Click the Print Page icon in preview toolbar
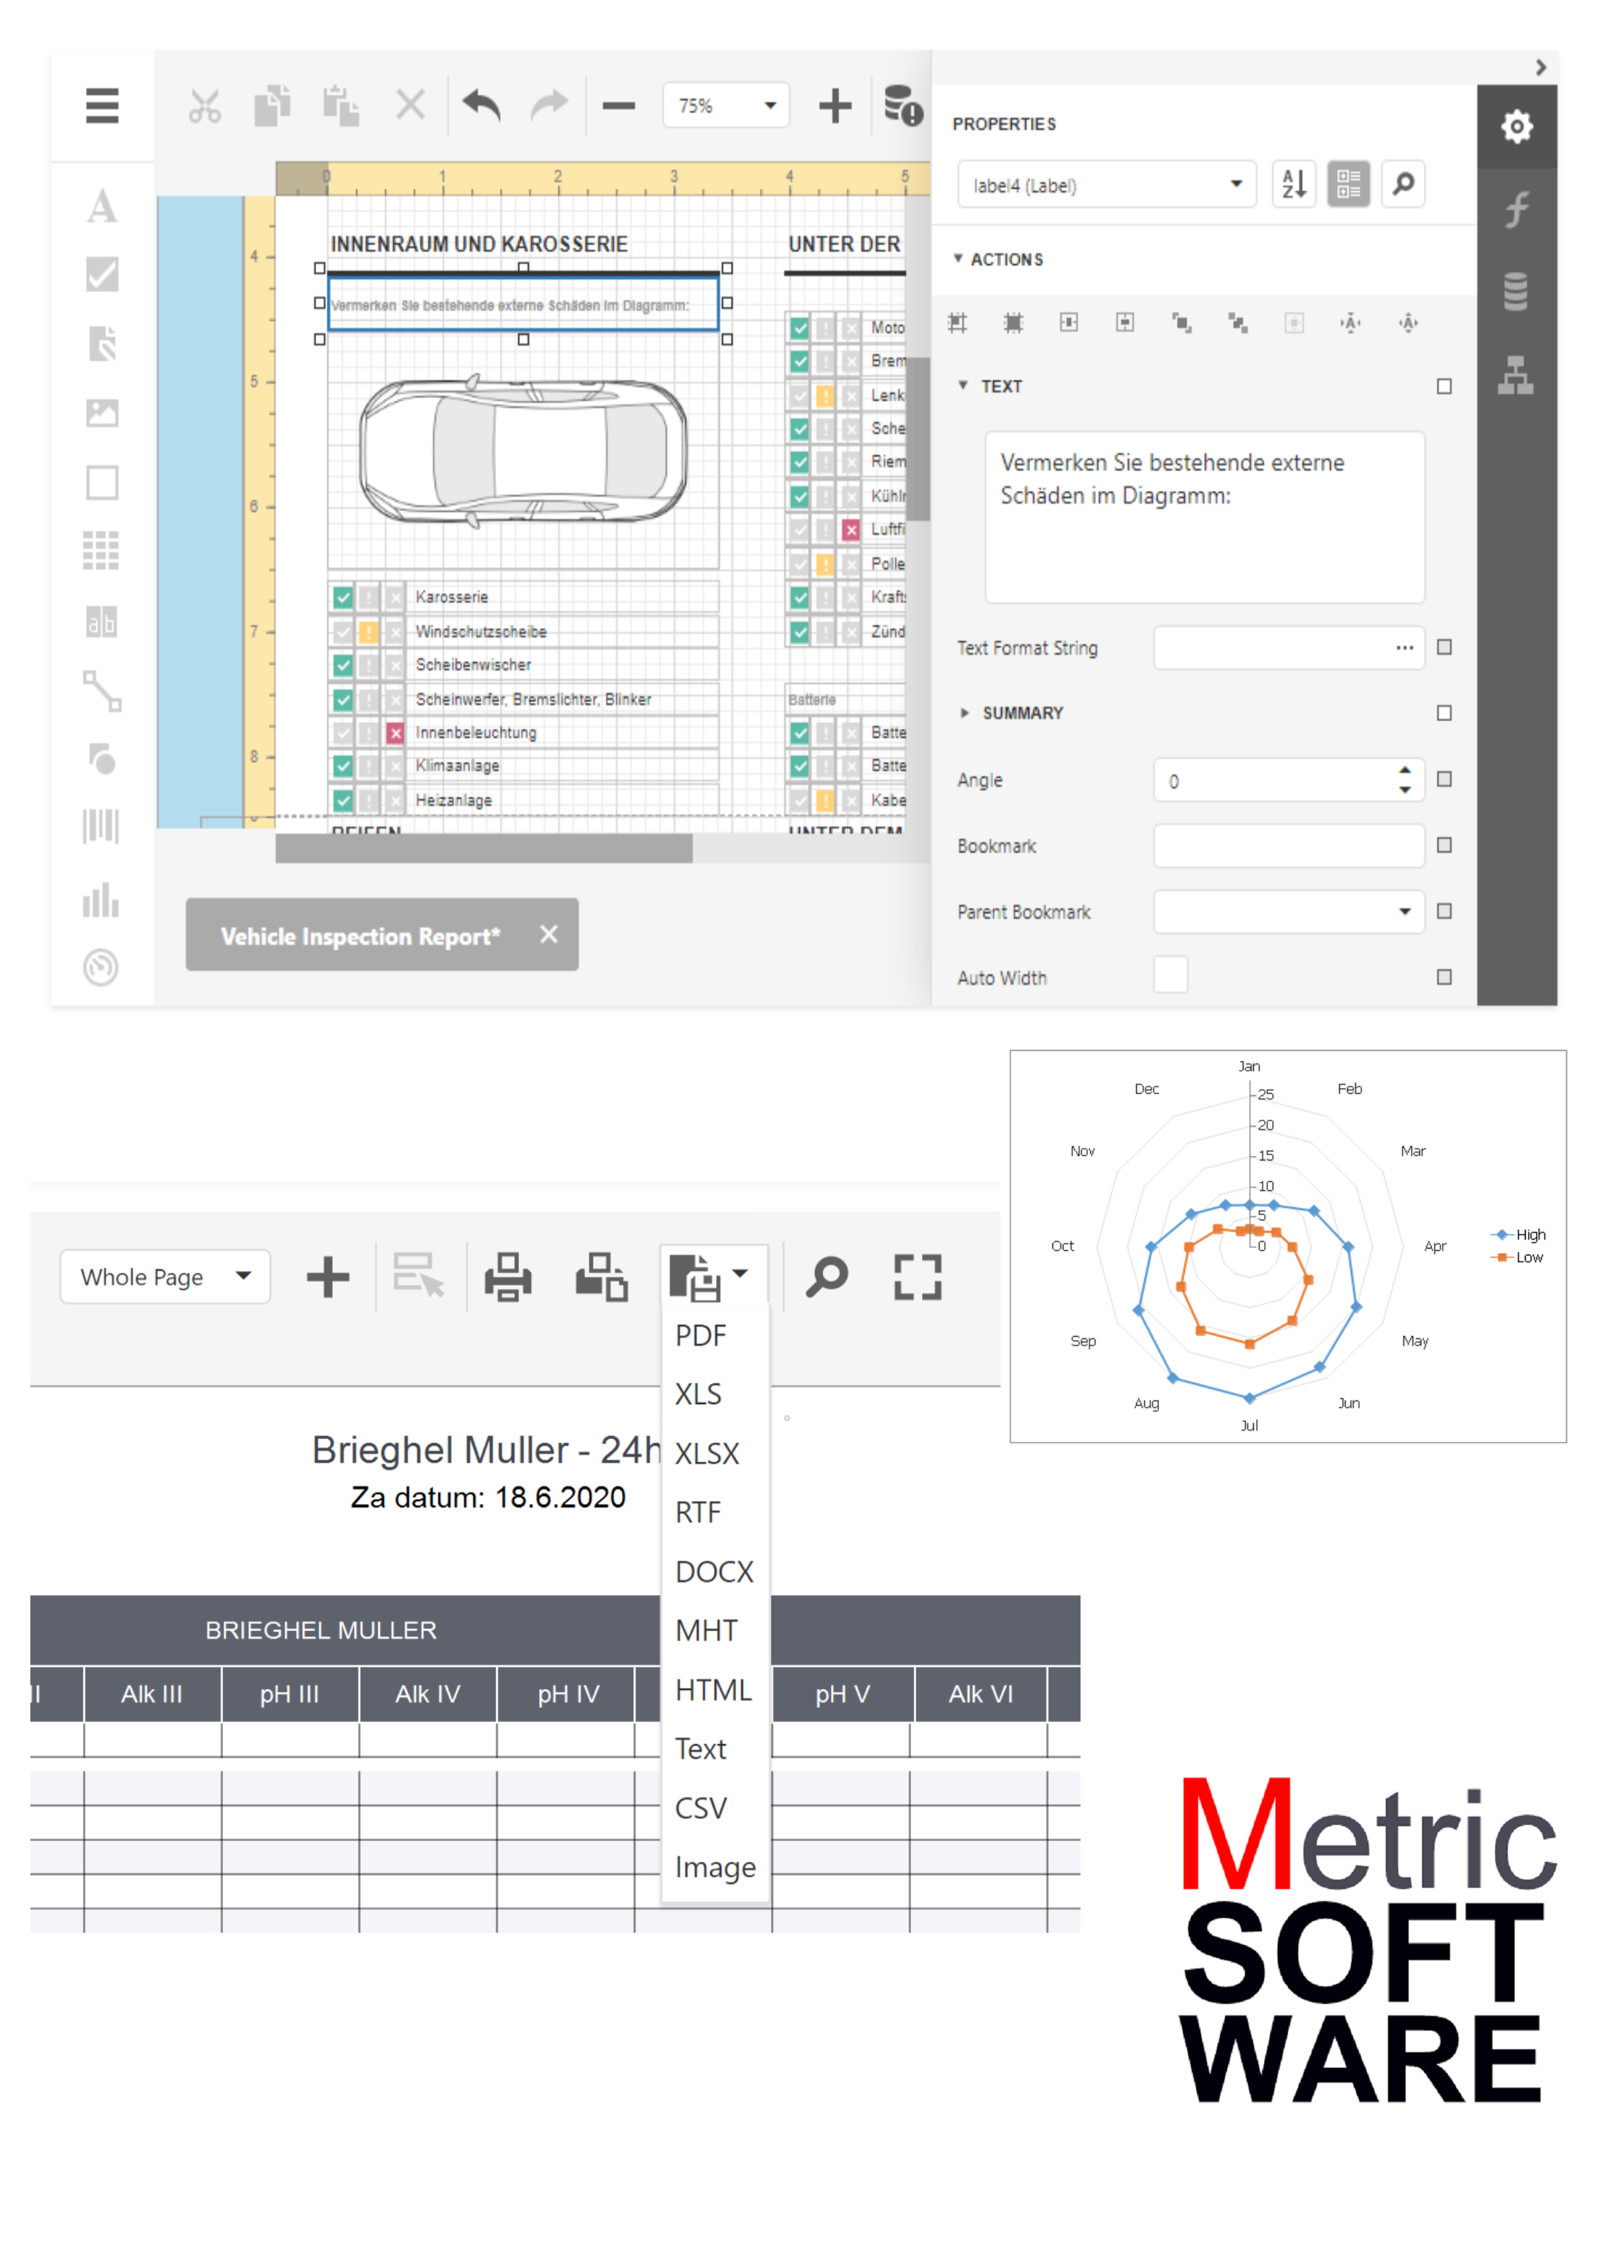1616x2258 pixels. point(601,1277)
